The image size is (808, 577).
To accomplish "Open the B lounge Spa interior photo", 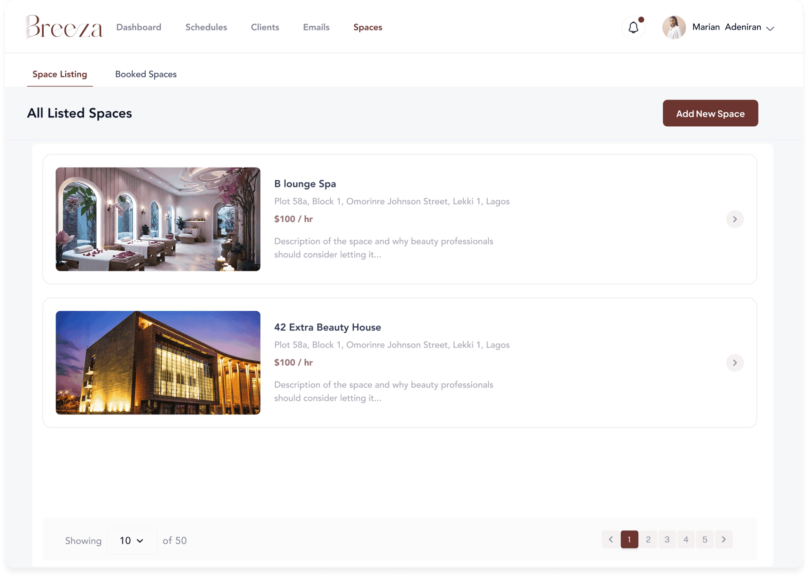I will [158, 219].
